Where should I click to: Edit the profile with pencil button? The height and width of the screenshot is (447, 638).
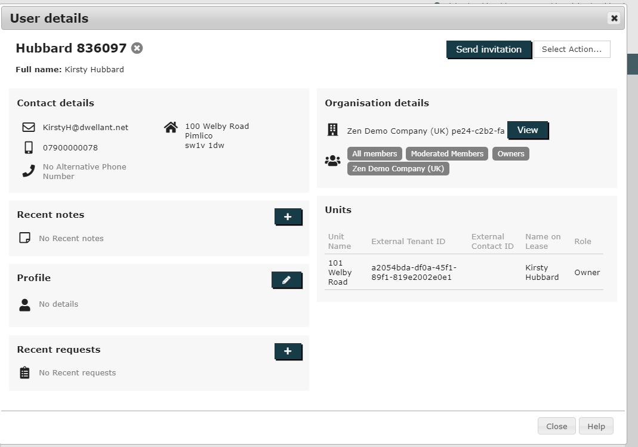(286, 280)
